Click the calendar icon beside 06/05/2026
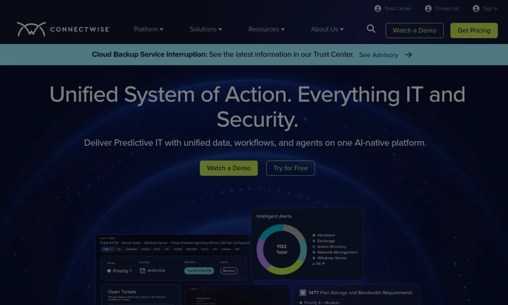The width and height of the screenshot is (508, 305). pos(142,270)
